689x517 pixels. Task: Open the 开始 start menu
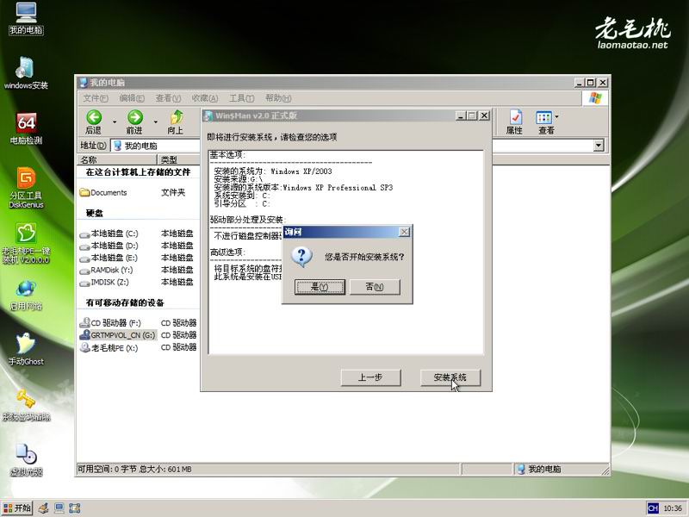click(x=17, y=508)
